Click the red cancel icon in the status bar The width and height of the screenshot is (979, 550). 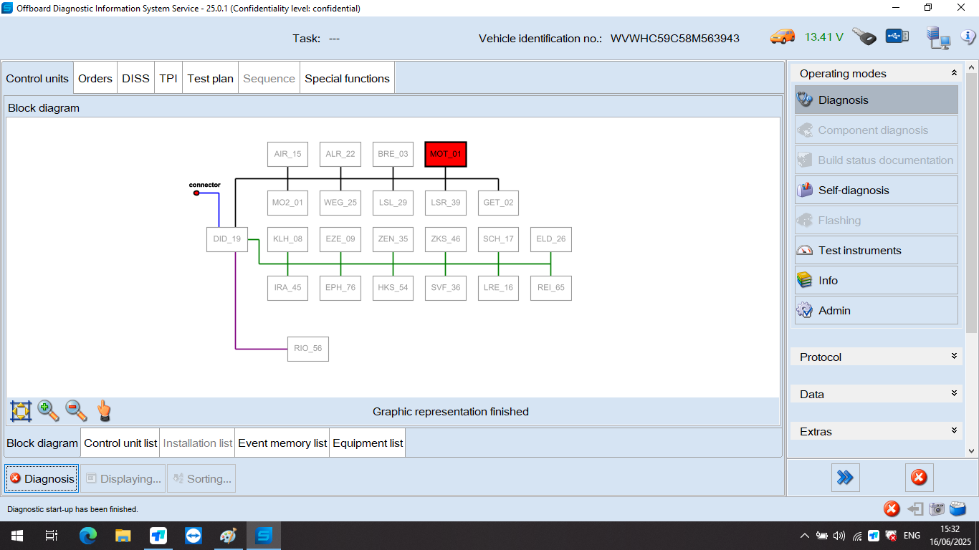click(892, 509)
